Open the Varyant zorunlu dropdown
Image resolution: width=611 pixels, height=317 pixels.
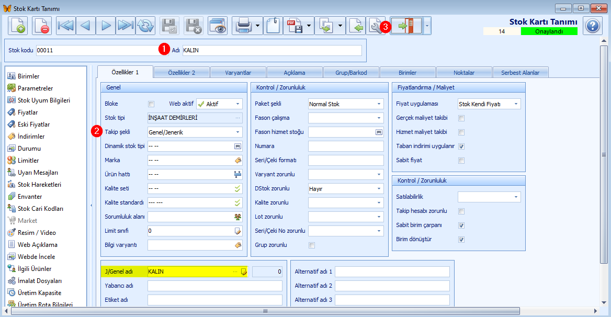[379, 175]
